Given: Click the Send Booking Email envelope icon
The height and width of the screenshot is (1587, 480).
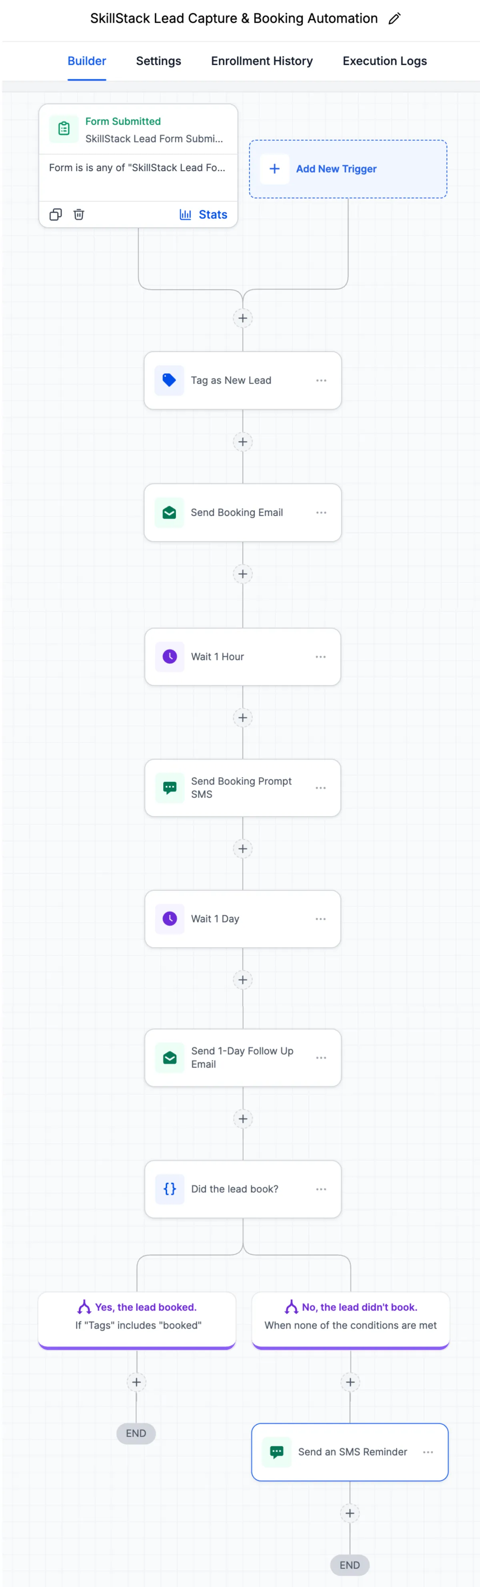Looking at the screenshot, I should [x=170, y=513].
